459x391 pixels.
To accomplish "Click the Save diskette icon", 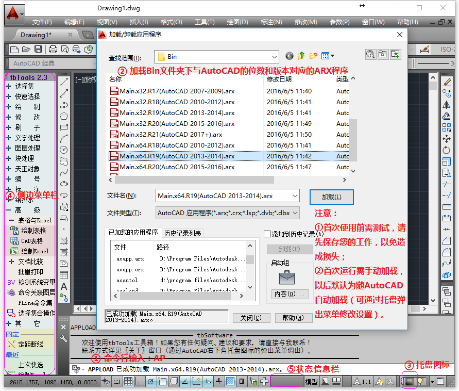I will (x=38, y=49).
